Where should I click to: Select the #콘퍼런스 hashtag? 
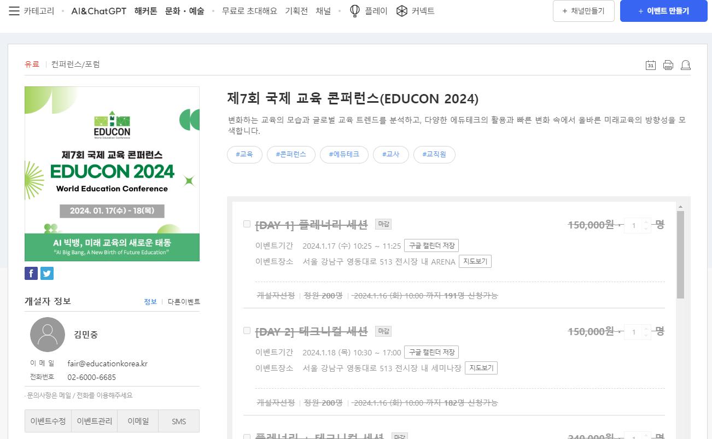click(291, 155)
